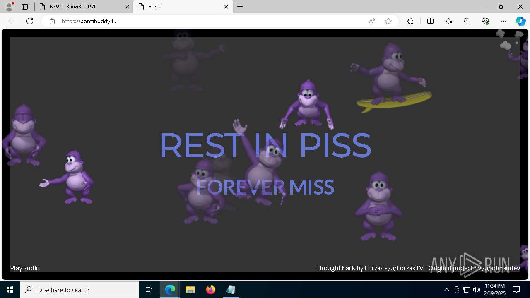Close the NEW! - BonziBUDDY! tab
530x298 pixels.
(x=127, y=7)
